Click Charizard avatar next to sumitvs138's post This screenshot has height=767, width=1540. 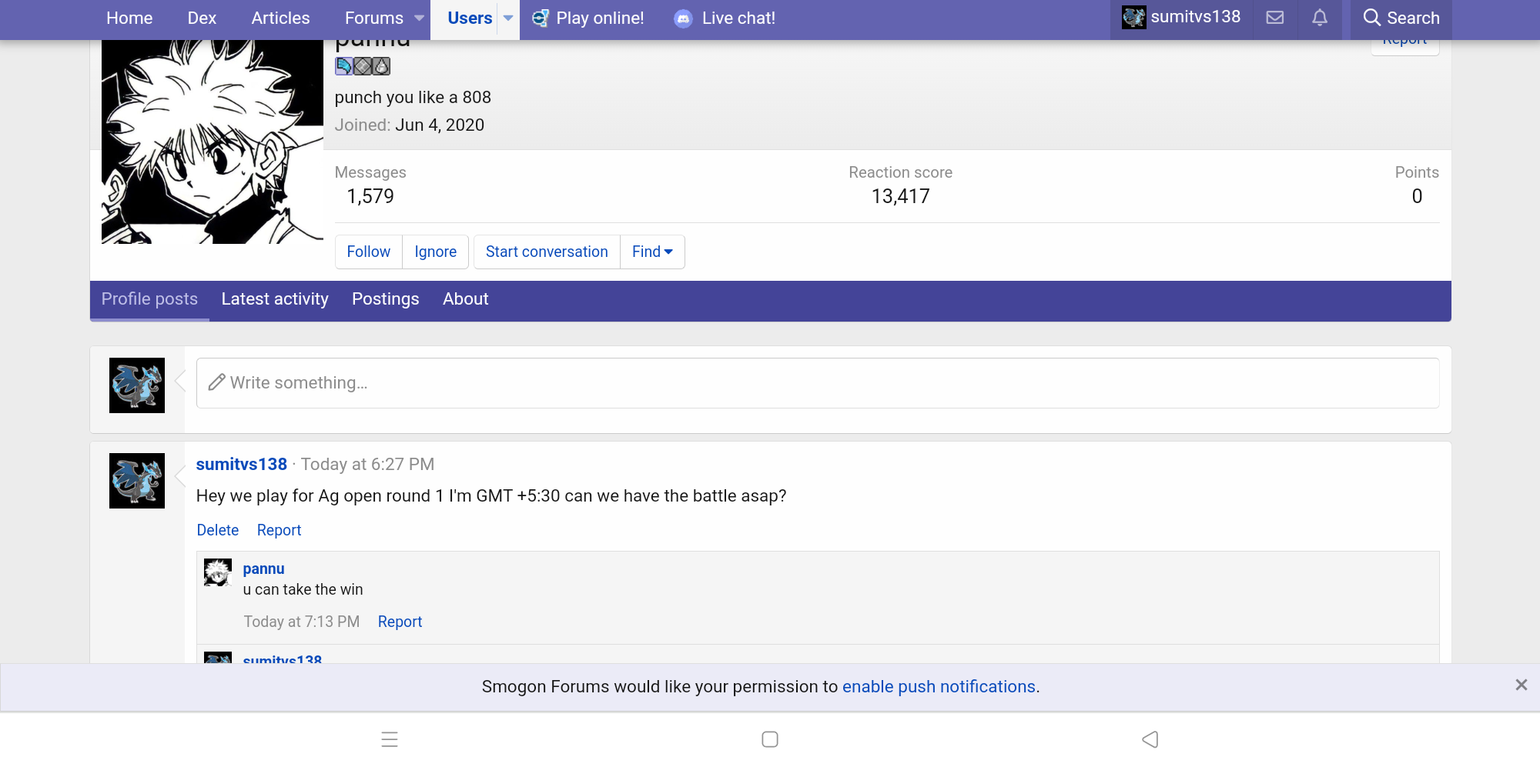coord(137,481)
